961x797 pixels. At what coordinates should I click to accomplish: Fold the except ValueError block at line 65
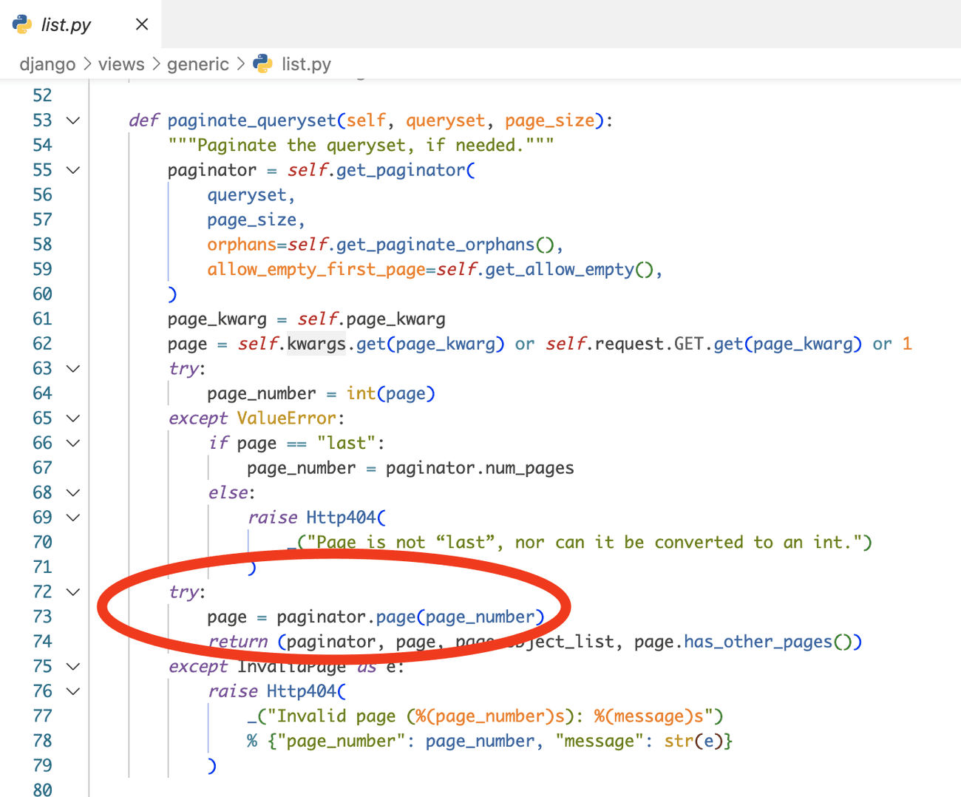click(x=73, y=418)
